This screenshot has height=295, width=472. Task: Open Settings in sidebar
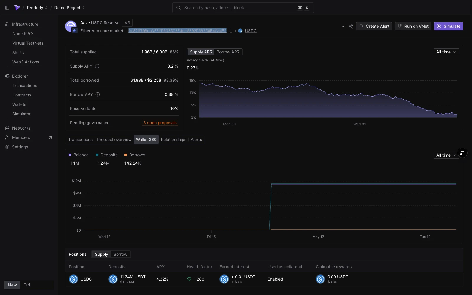(20, 147)
